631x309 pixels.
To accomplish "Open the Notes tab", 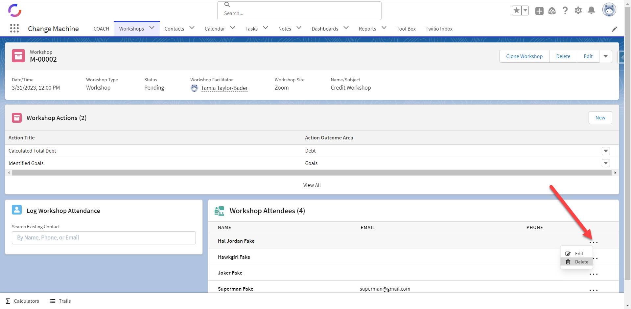I will [x=285, y=29].
